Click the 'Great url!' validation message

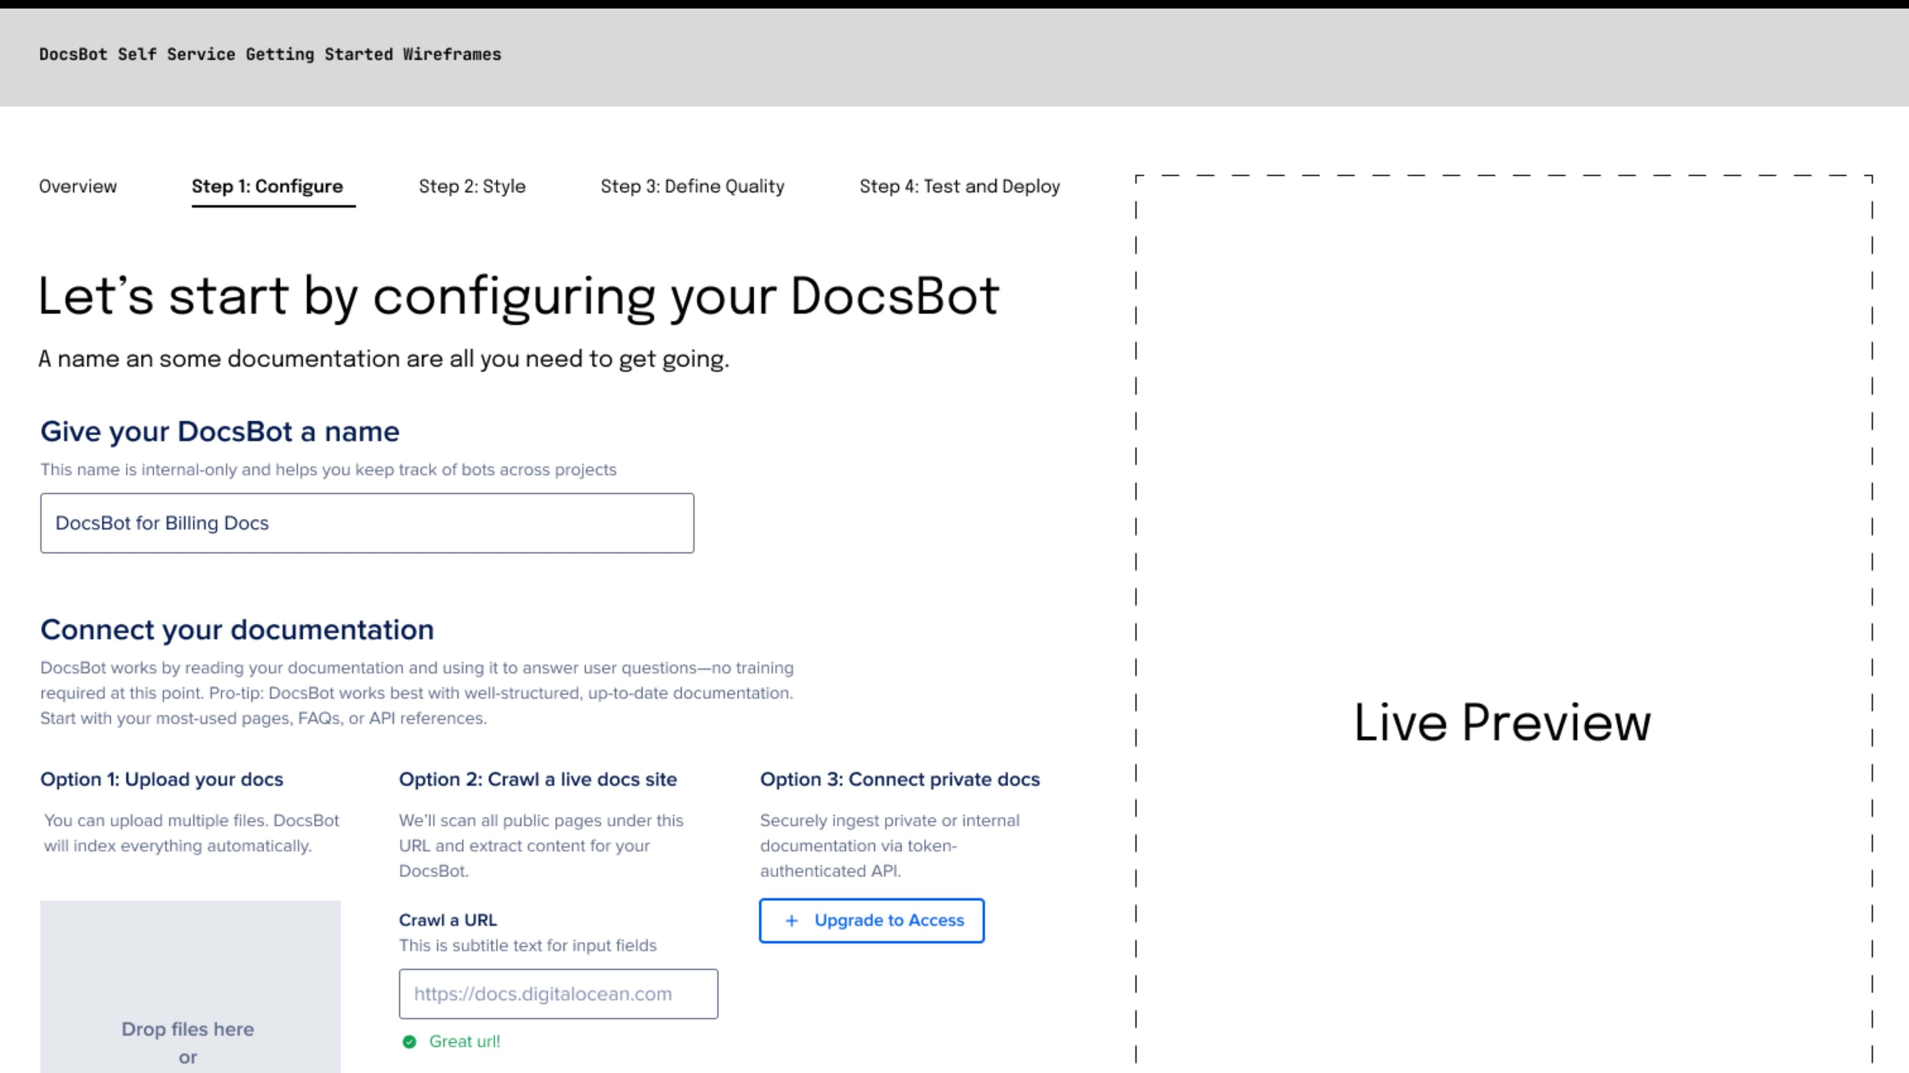pos(465,1041)
